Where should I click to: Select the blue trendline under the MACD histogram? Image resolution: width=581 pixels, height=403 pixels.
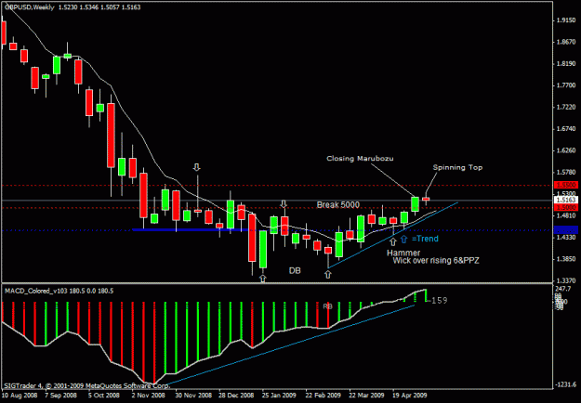pyautogui.click(x=289, y=345)
